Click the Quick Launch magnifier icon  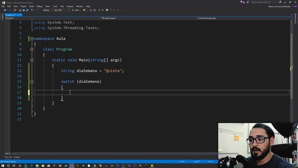tap(280, 2)
